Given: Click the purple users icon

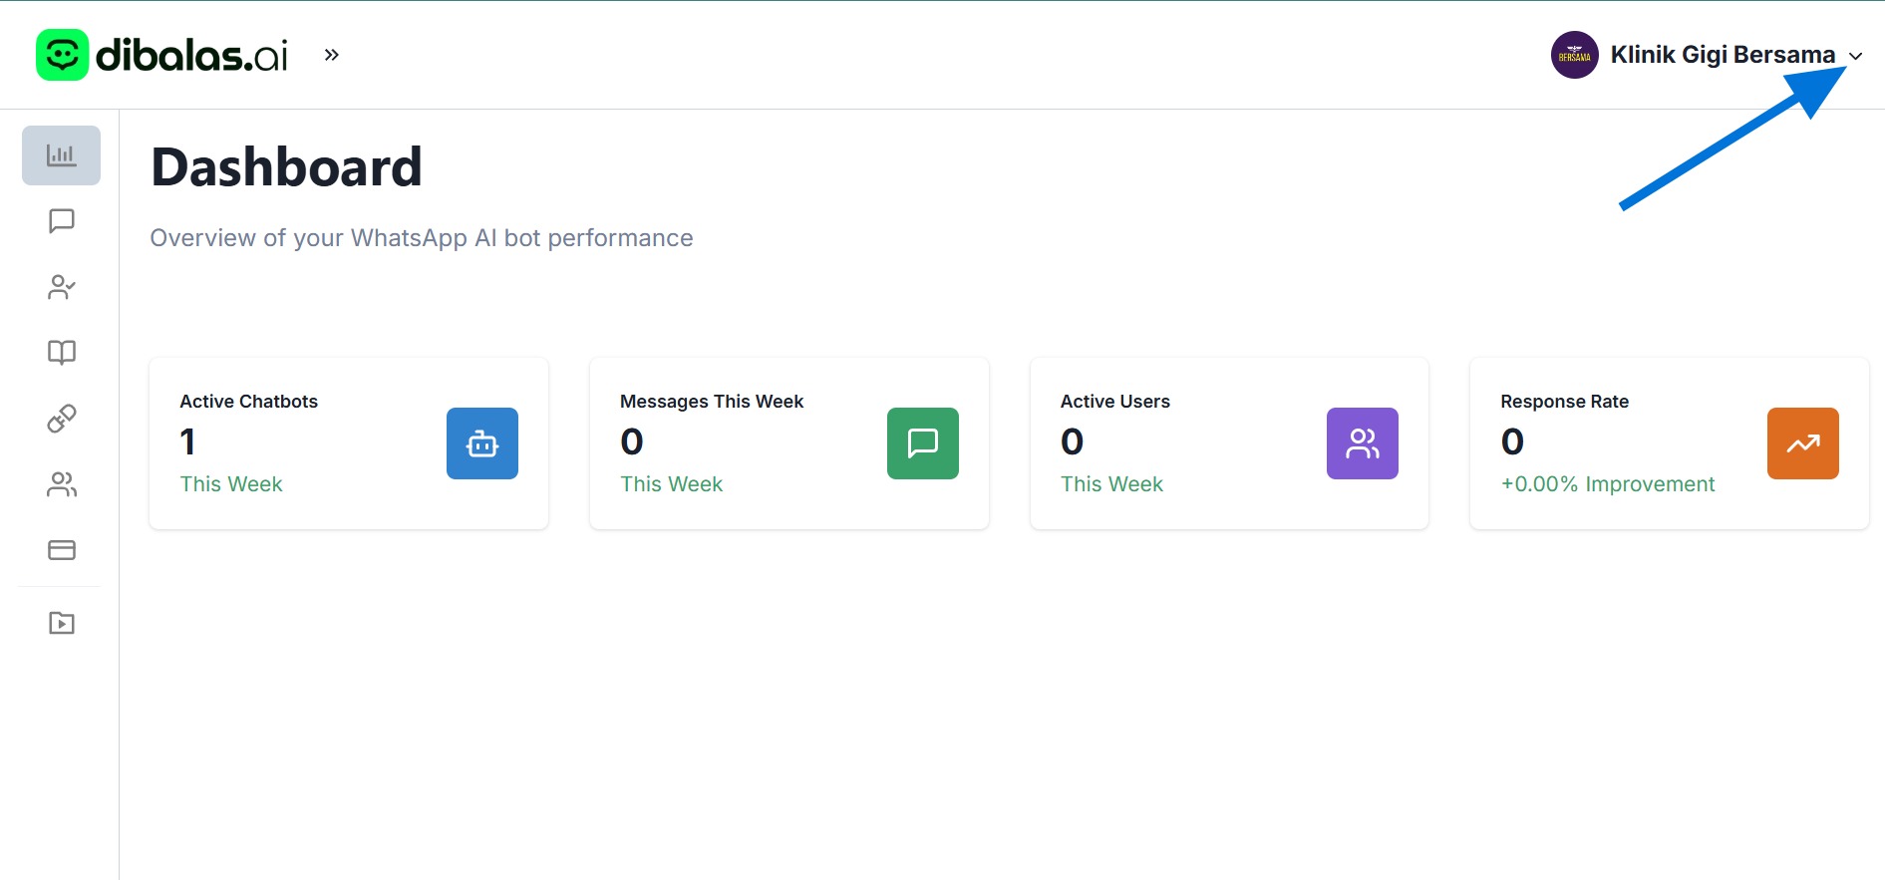Looking at the screenshot, I should 1363,443.
